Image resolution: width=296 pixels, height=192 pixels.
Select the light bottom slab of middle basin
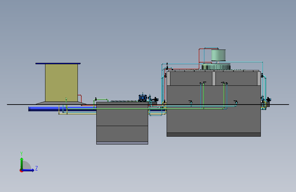pyautogui.click(x=122, y=143)
